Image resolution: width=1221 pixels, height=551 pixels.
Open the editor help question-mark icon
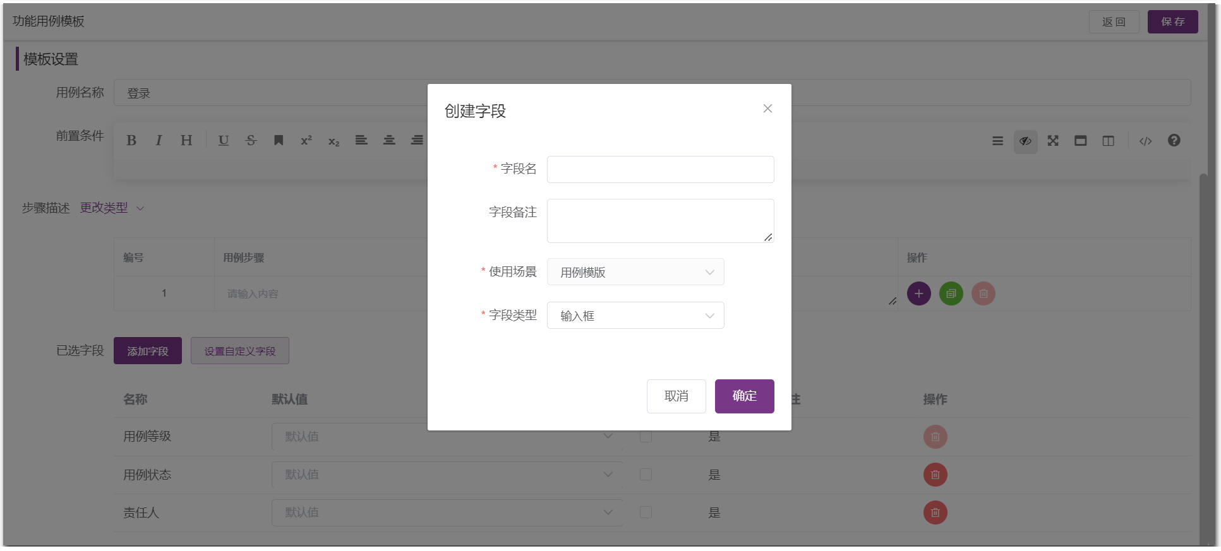[1174, 141]
